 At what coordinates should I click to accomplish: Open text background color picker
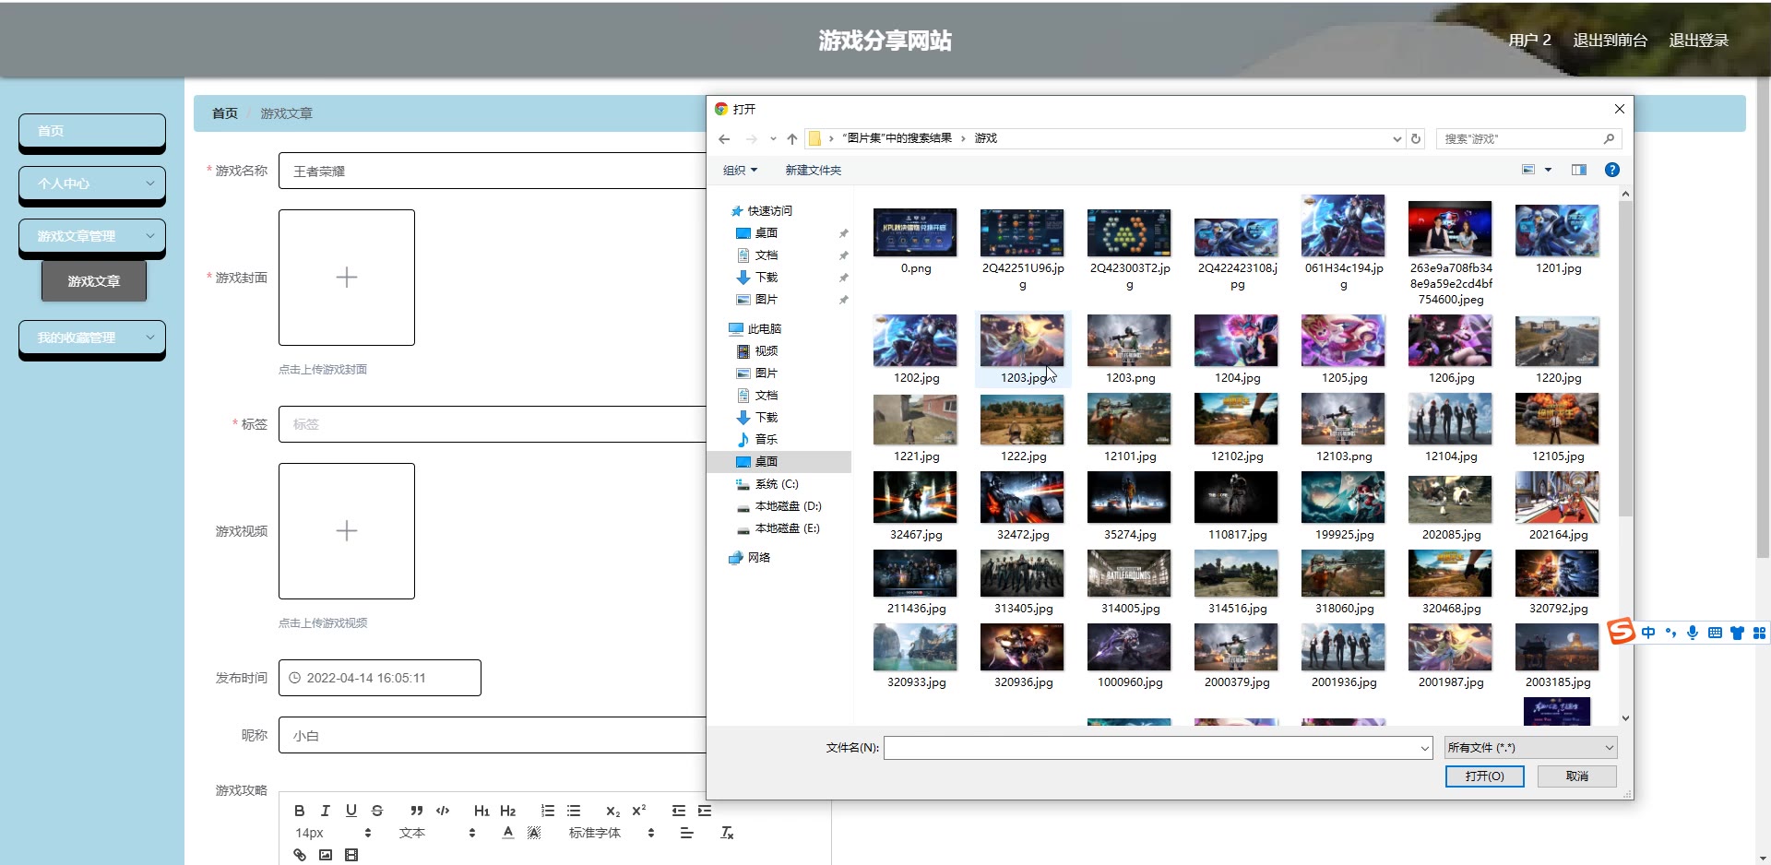[x=533, y=833]
